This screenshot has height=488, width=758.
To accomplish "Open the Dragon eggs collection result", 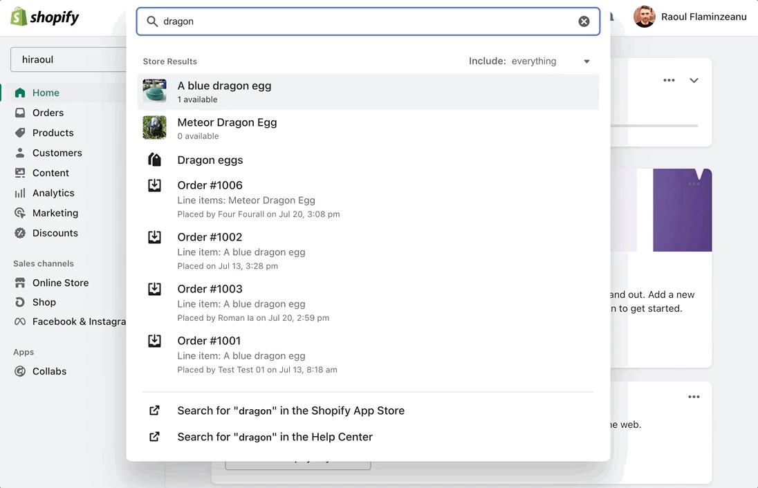I will 368,160.
